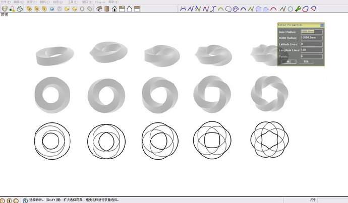Click the 尺寸 measurement box in status bar
The width and height of the screenshot is (348, 203).
click(x=332, y=200)
